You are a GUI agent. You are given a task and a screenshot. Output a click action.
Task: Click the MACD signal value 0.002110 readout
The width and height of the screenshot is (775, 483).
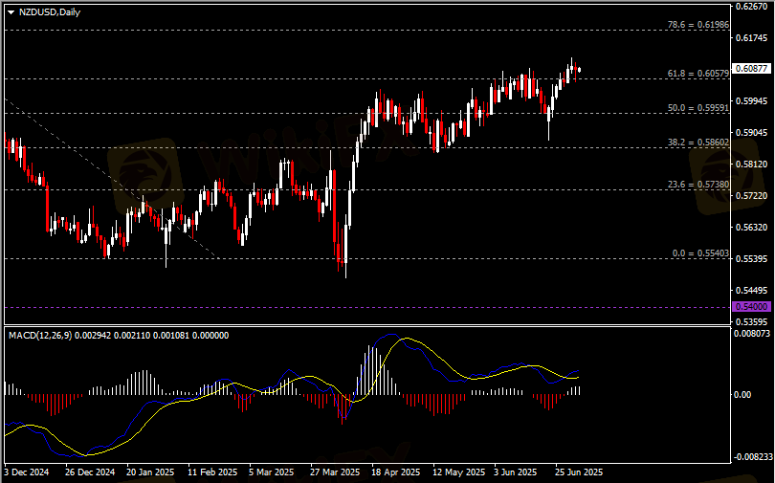(x=132, y=336)
